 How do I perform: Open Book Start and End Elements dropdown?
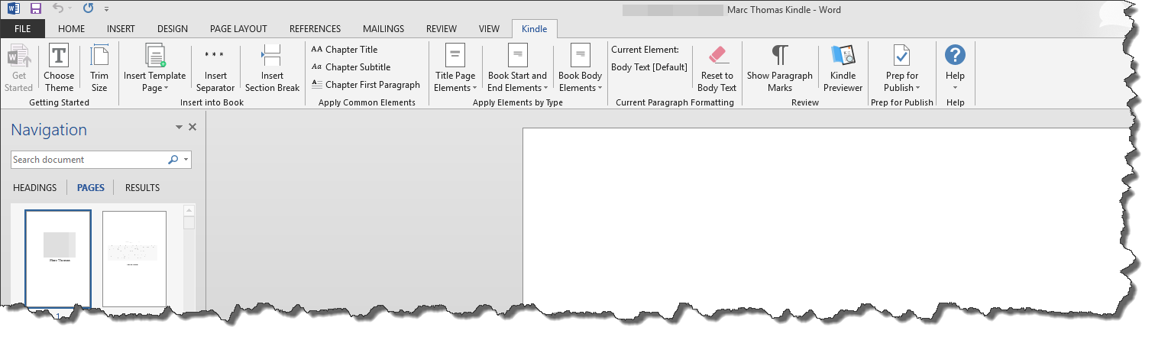point(517,69)
